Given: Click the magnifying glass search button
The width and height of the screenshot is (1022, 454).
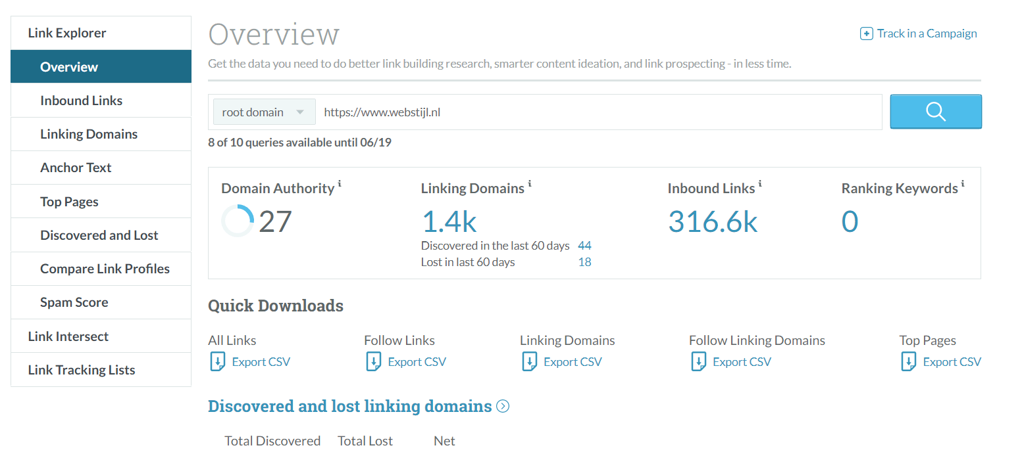Looking at the screenshot, I should pos(936,112).
